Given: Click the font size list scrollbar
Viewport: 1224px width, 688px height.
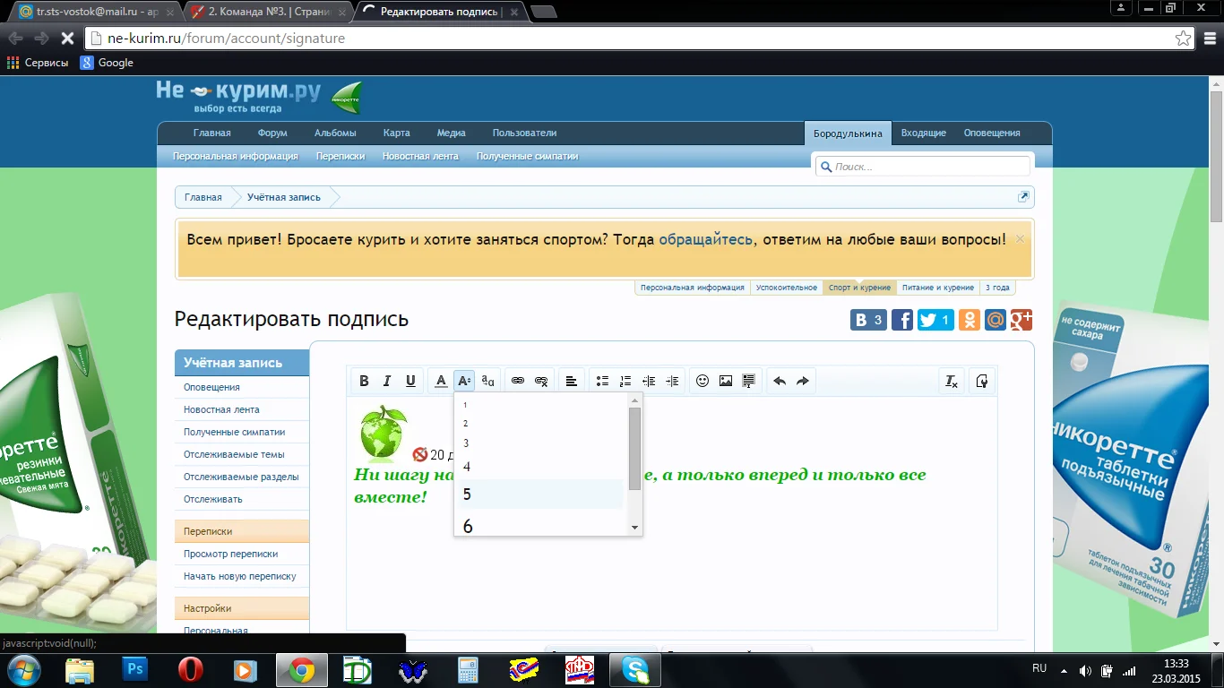Looking at the screenshot, I should [634, 448].
